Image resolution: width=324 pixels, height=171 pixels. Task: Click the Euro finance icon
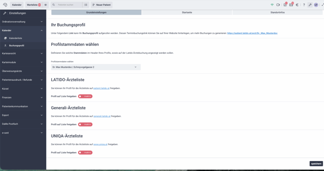click(297, 5)
